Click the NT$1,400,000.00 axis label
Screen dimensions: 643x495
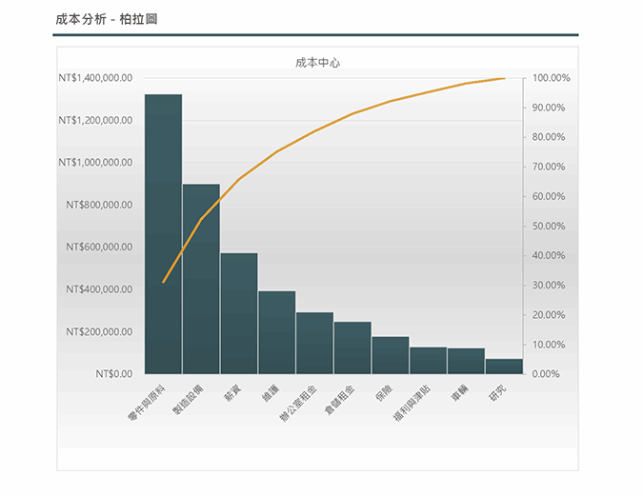tap(95, 78)
